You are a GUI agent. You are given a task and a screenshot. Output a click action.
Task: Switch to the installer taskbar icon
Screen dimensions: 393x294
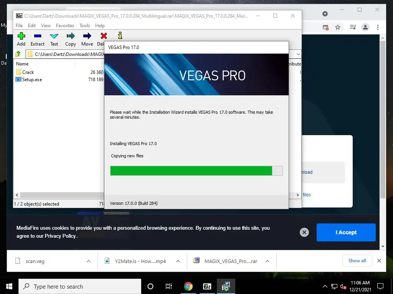tap(226, 286)
